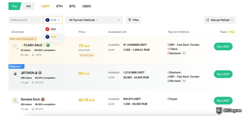
Task: Buy USDT from Genesis Exch
Action: [223, 101]
